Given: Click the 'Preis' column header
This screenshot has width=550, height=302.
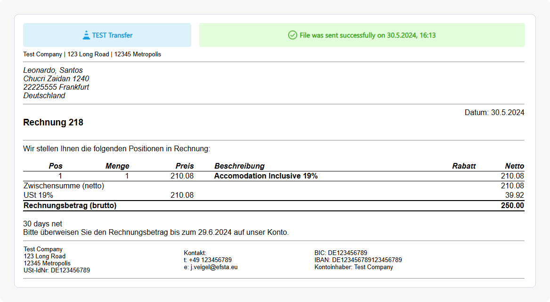Looking at the screenshot, I should (186, 166).
